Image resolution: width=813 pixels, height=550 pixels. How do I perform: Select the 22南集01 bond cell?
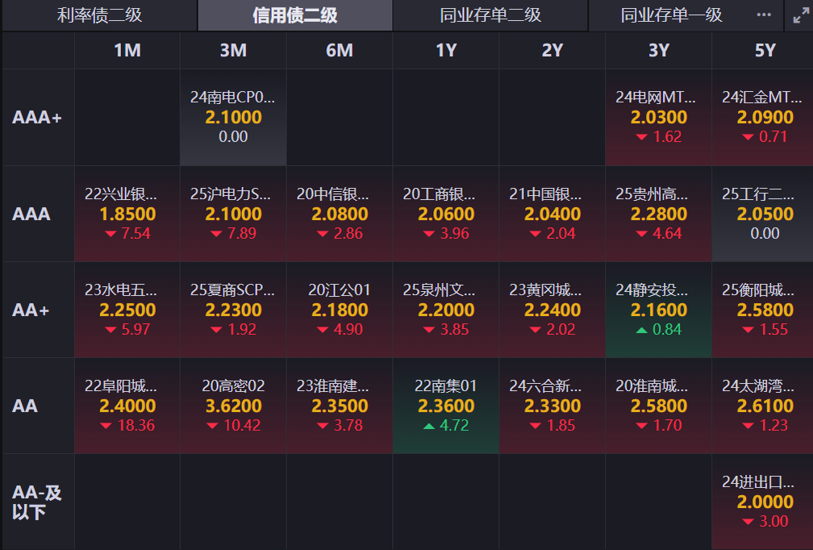pos(445,406)
